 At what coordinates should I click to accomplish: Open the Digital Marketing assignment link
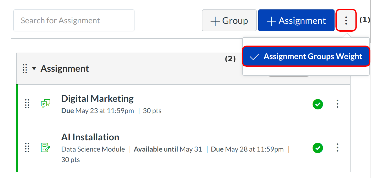pyautogui.click(x=97, y=99)
